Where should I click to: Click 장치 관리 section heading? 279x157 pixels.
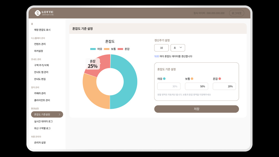(x=35, y=87)
